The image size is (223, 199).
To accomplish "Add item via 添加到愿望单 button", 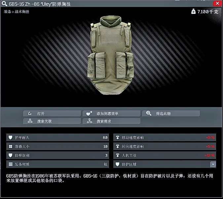I will coord(111,113).
